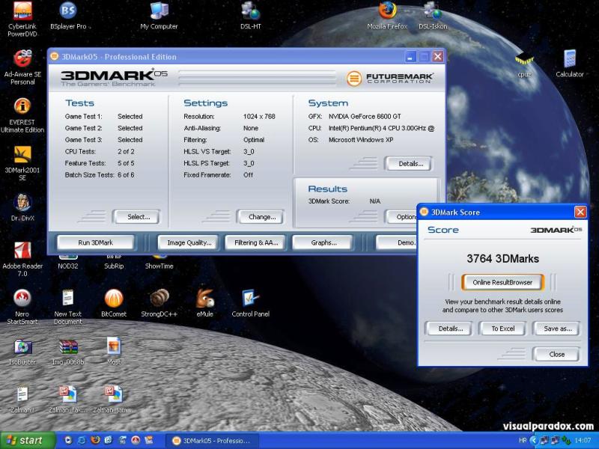Open the Nero StartSmart shortcut
This screenshot has width=599, height=449.
pyautogui.click(x=22, y=299)
